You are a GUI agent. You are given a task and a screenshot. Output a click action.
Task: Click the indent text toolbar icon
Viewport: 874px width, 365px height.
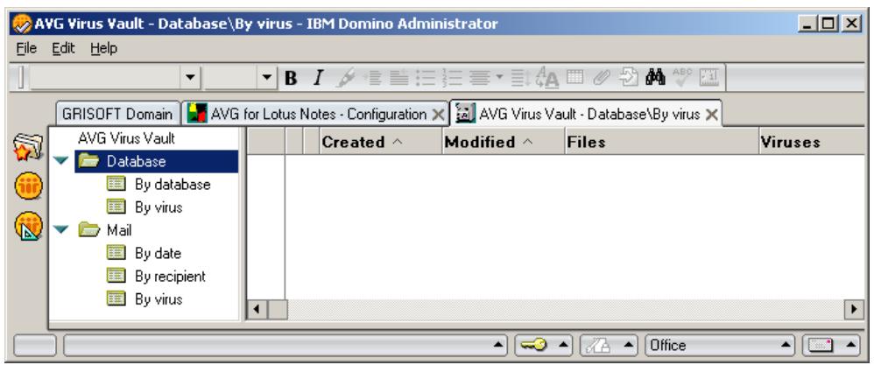tap(372, 79)
